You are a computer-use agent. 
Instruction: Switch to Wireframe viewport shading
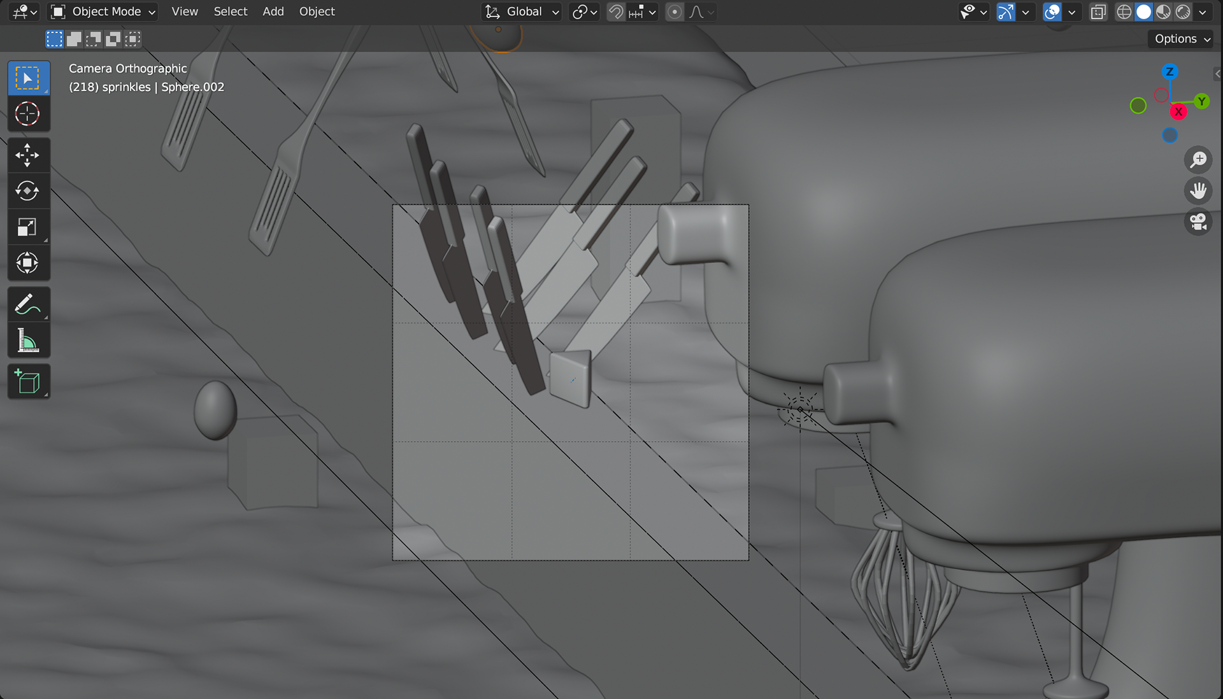(1124, 12)
